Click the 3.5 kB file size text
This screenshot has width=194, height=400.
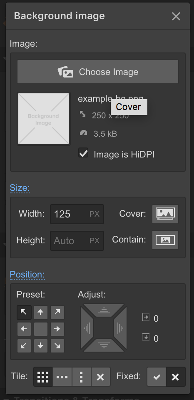click(x=105, y=134)
